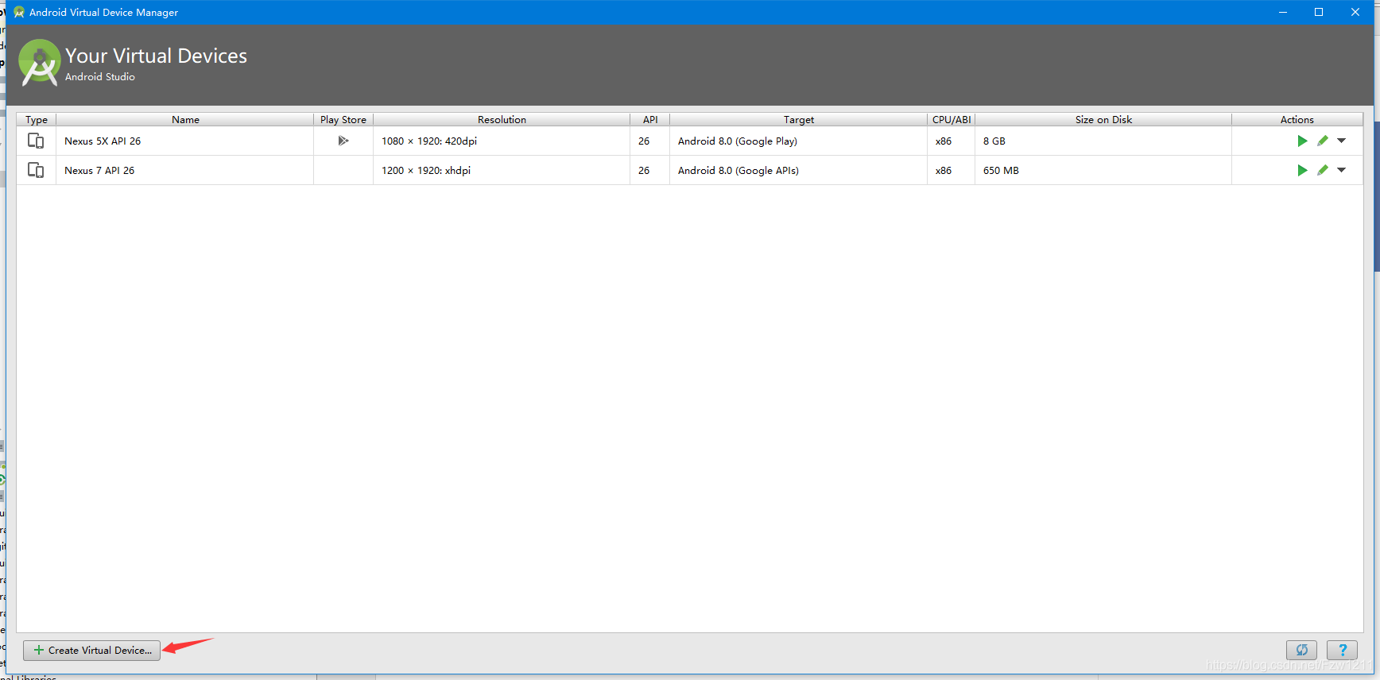
Task: Click resolution 1080 × 1920: 420dpi
Action: [x=429, y=141]
